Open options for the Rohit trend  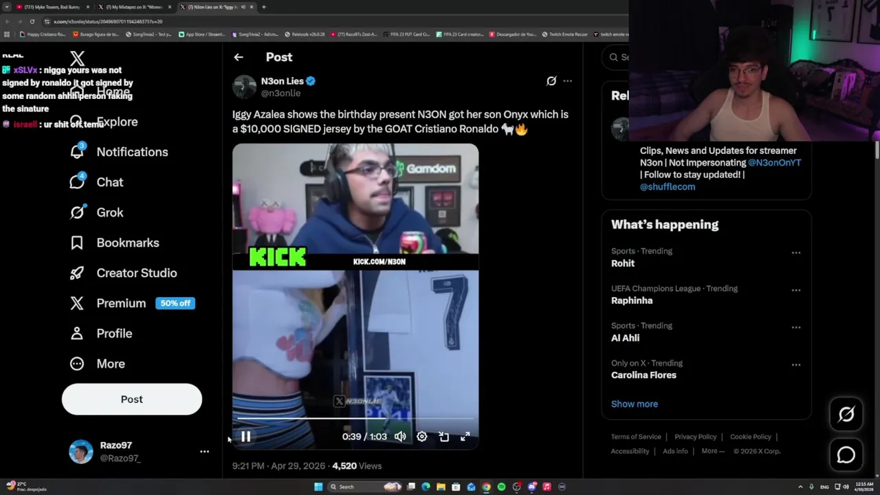point(795,253)
